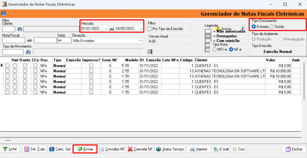Click the Série input field showing xx
The height and width of the screenshot is (158, 307).
coord(64,40)
